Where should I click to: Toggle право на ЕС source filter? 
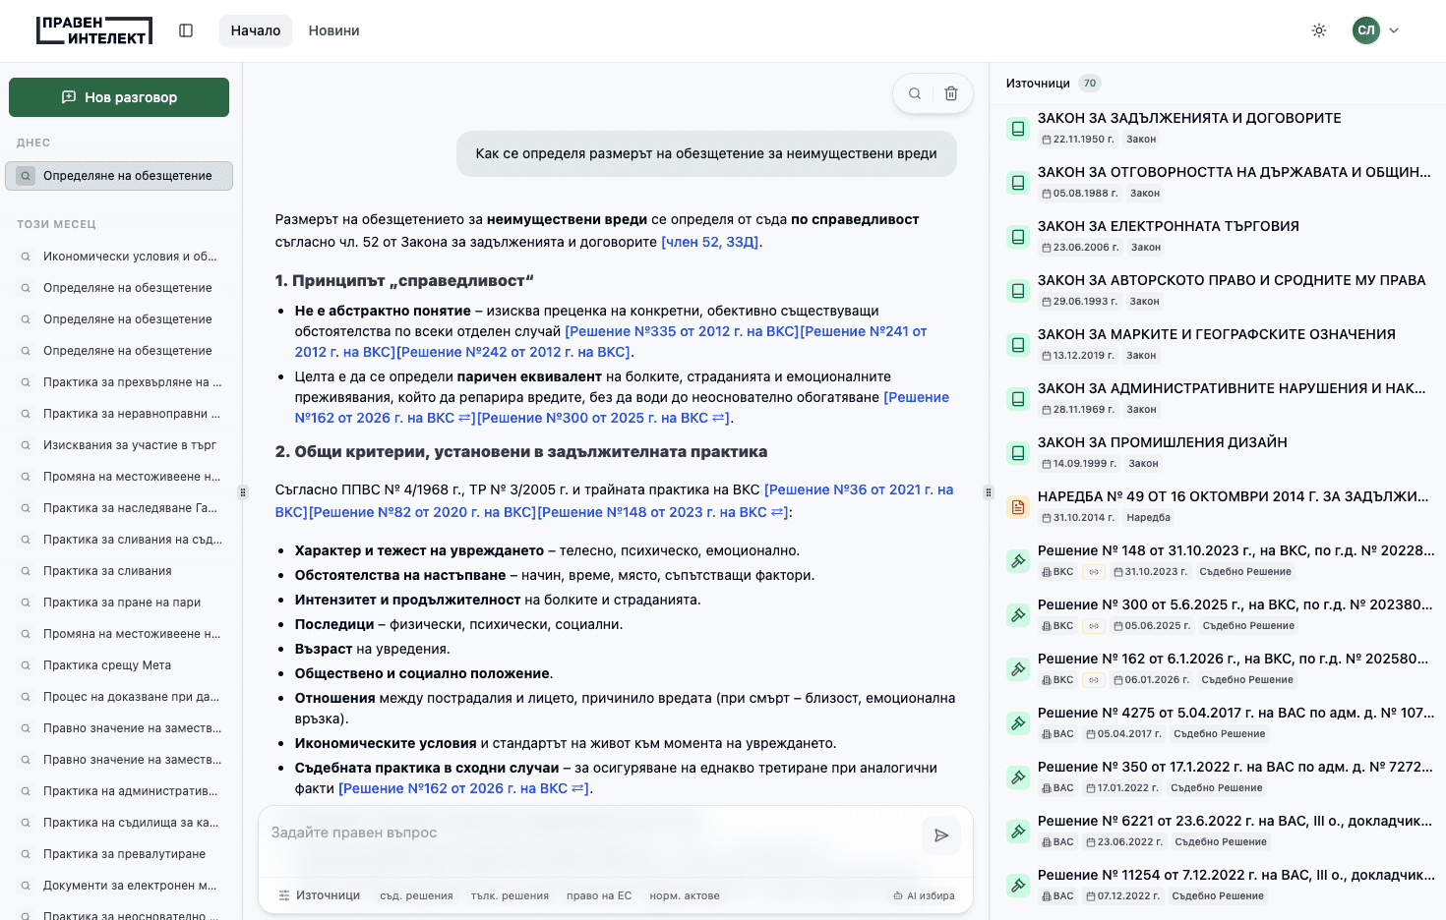coord(599,895)
